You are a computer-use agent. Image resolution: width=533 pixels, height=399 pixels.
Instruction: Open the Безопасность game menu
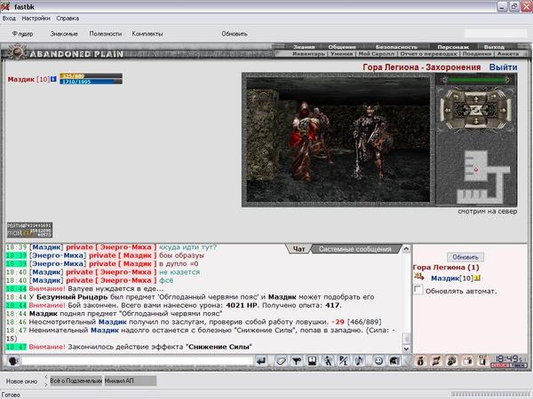tap(396, 47)
